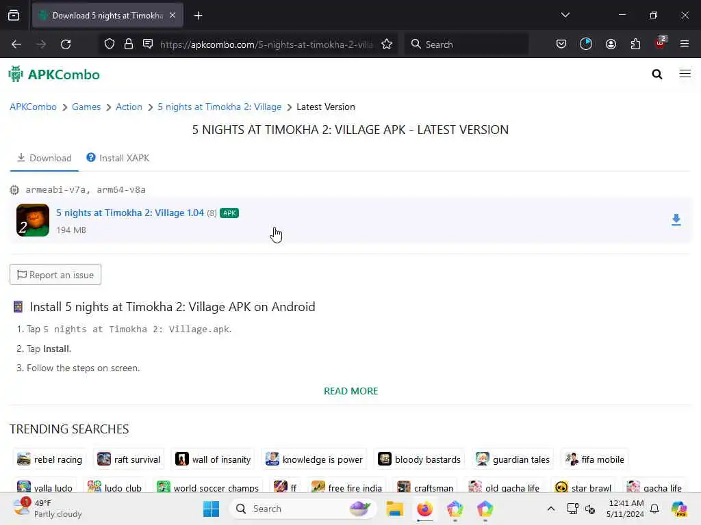The height and width of the screenshot is (525, 701).
Task: Open the Games breadcrumb link
Action: point(86,107)
